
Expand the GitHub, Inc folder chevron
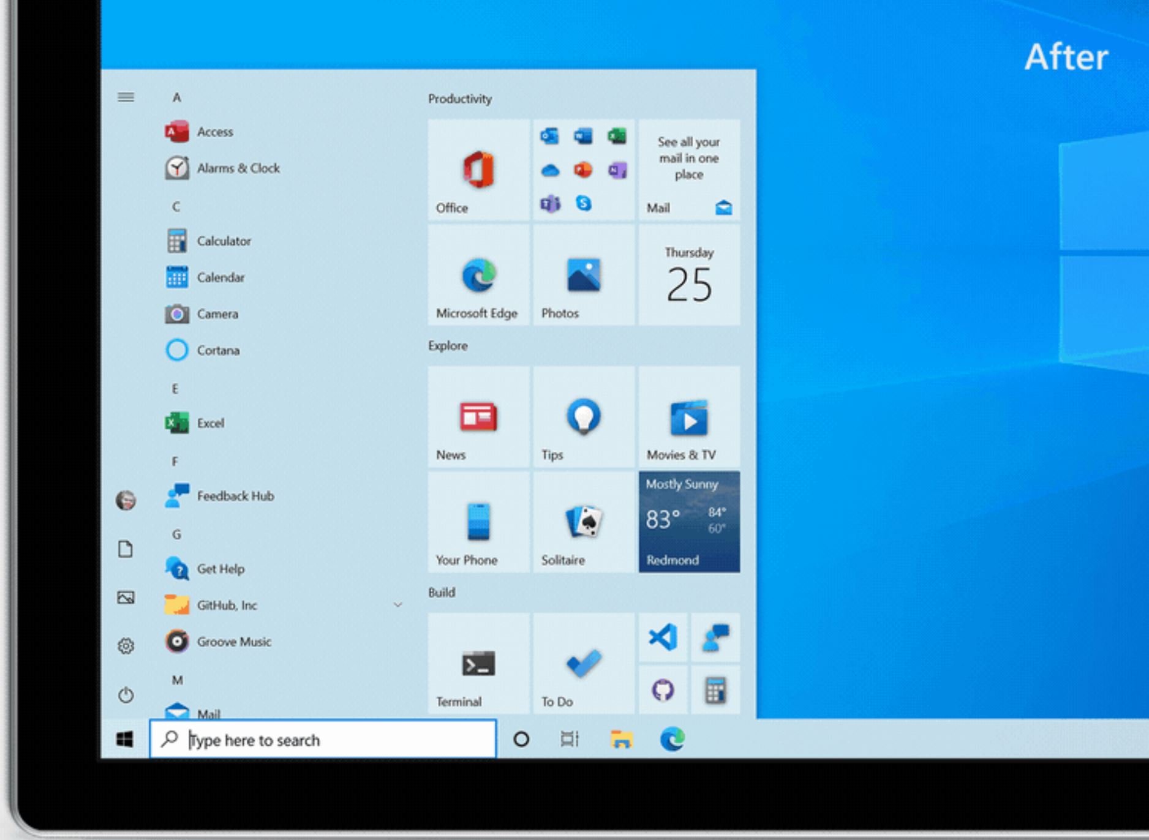coord(399,605)
